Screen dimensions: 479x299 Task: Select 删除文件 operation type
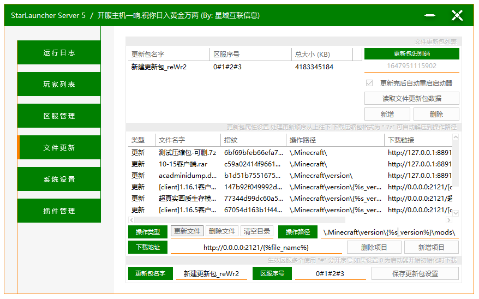click(222, 231)
